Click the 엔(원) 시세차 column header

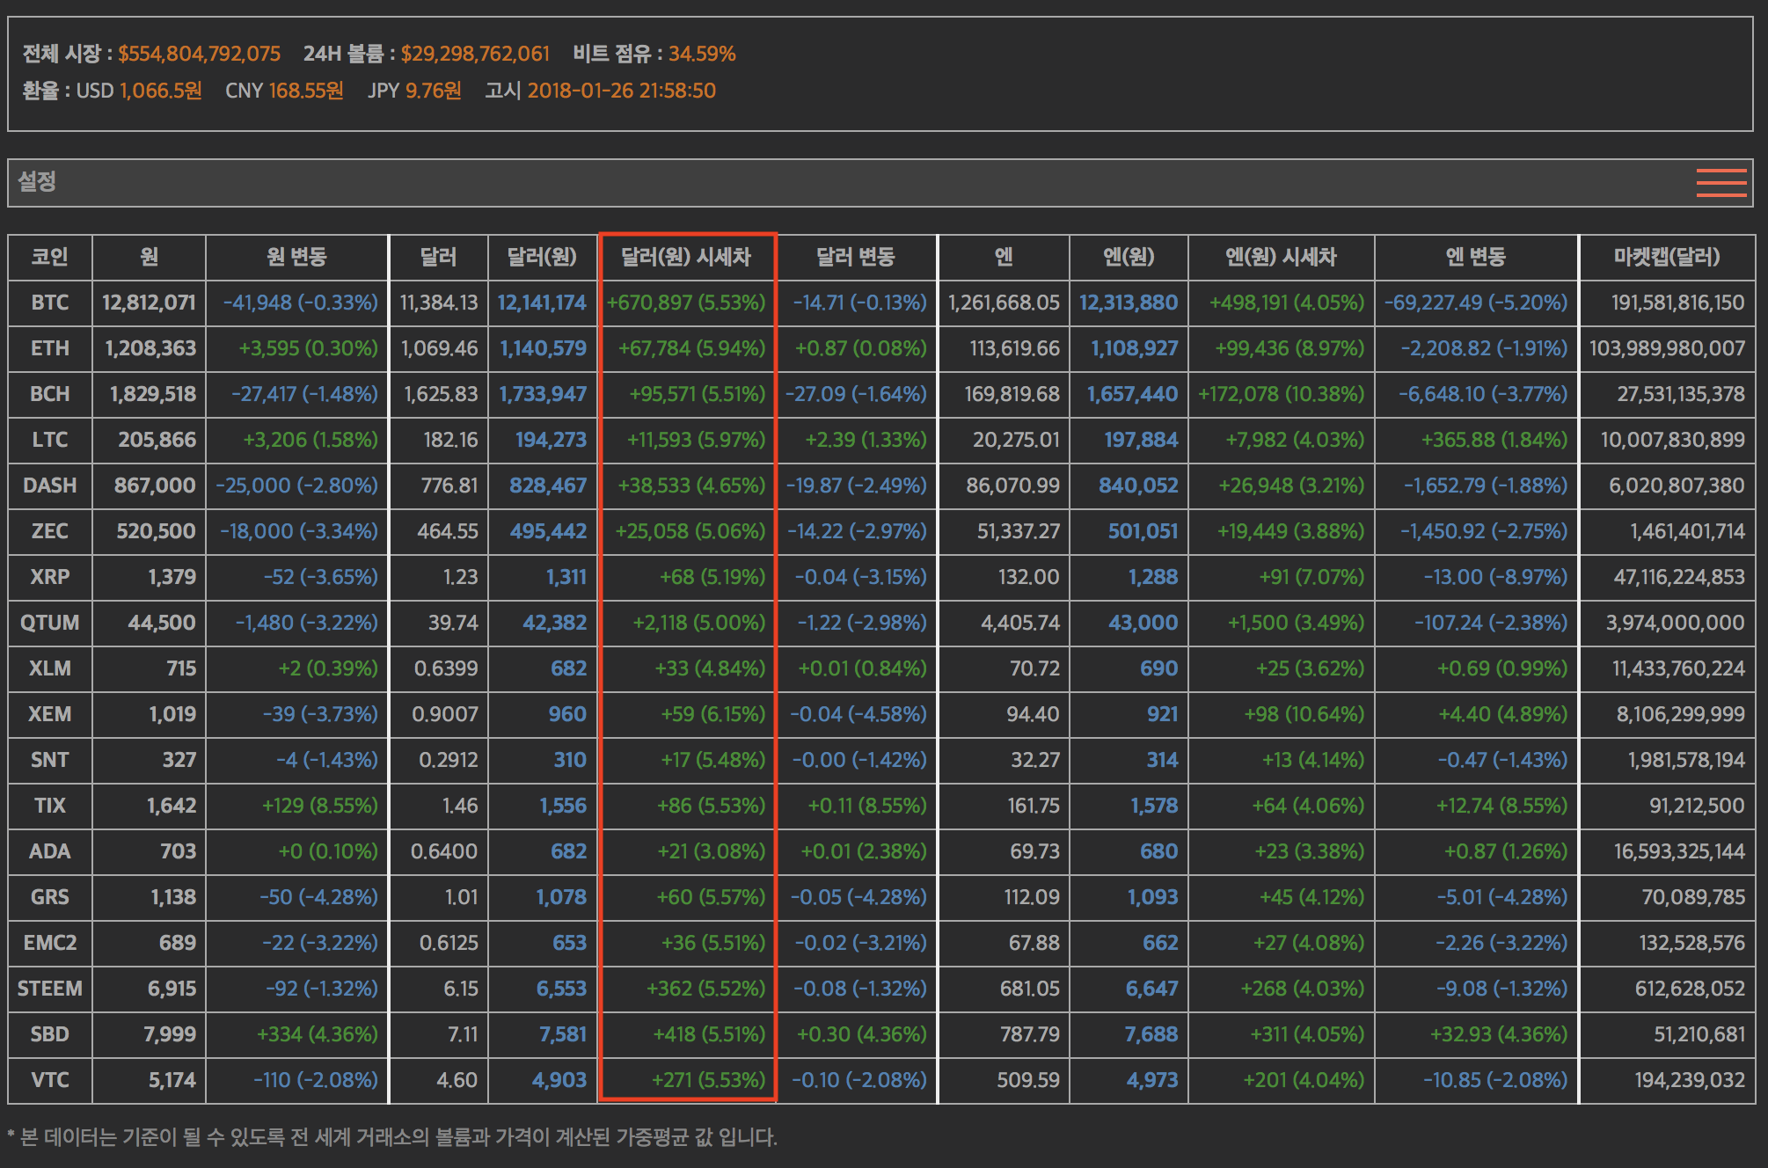pyautogui.click(x=1281, y=257)
